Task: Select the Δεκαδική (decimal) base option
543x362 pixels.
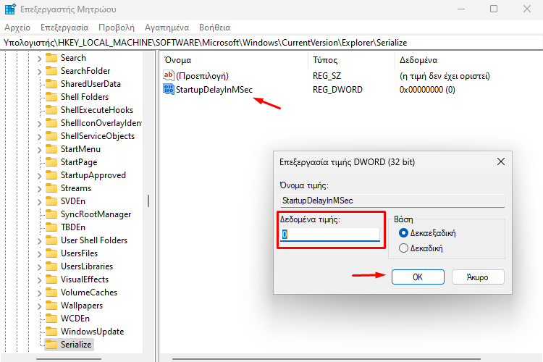Action: [403, 248]
